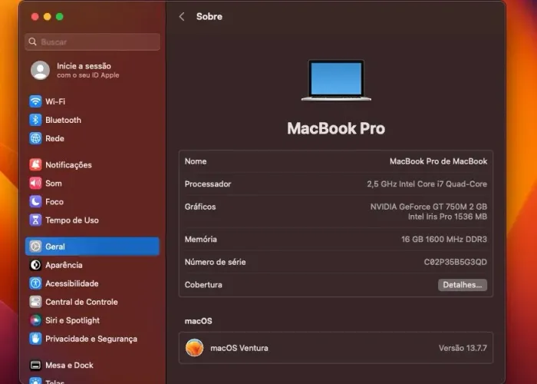
Task: Open Cobertura Detalhes button
Action: 463,285
